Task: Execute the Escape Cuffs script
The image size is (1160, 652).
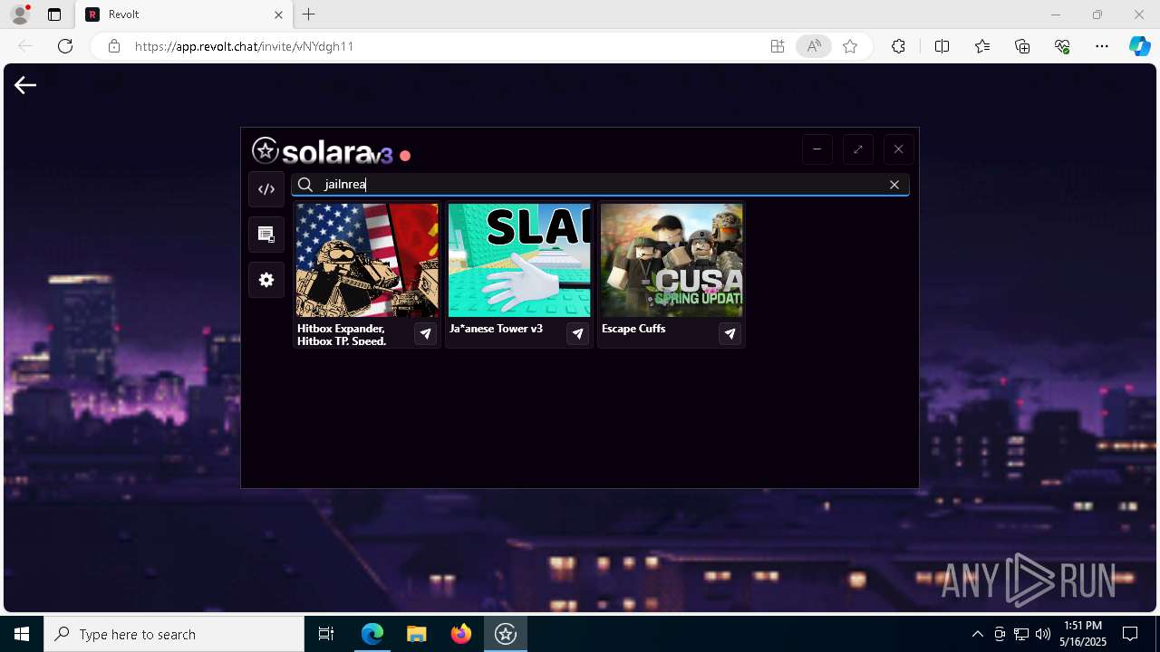Action: point(730,334)
